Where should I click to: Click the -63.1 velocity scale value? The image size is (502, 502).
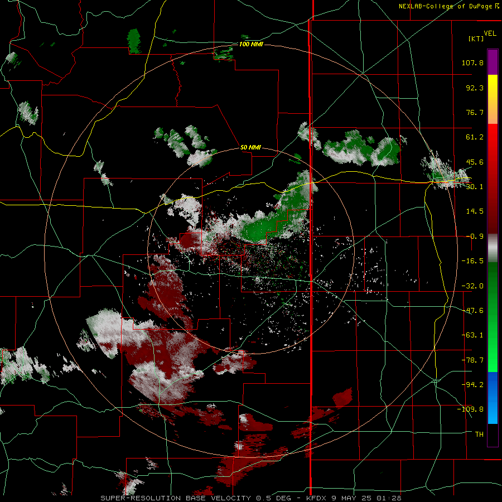pyautogui.click(x=472, y=335)
